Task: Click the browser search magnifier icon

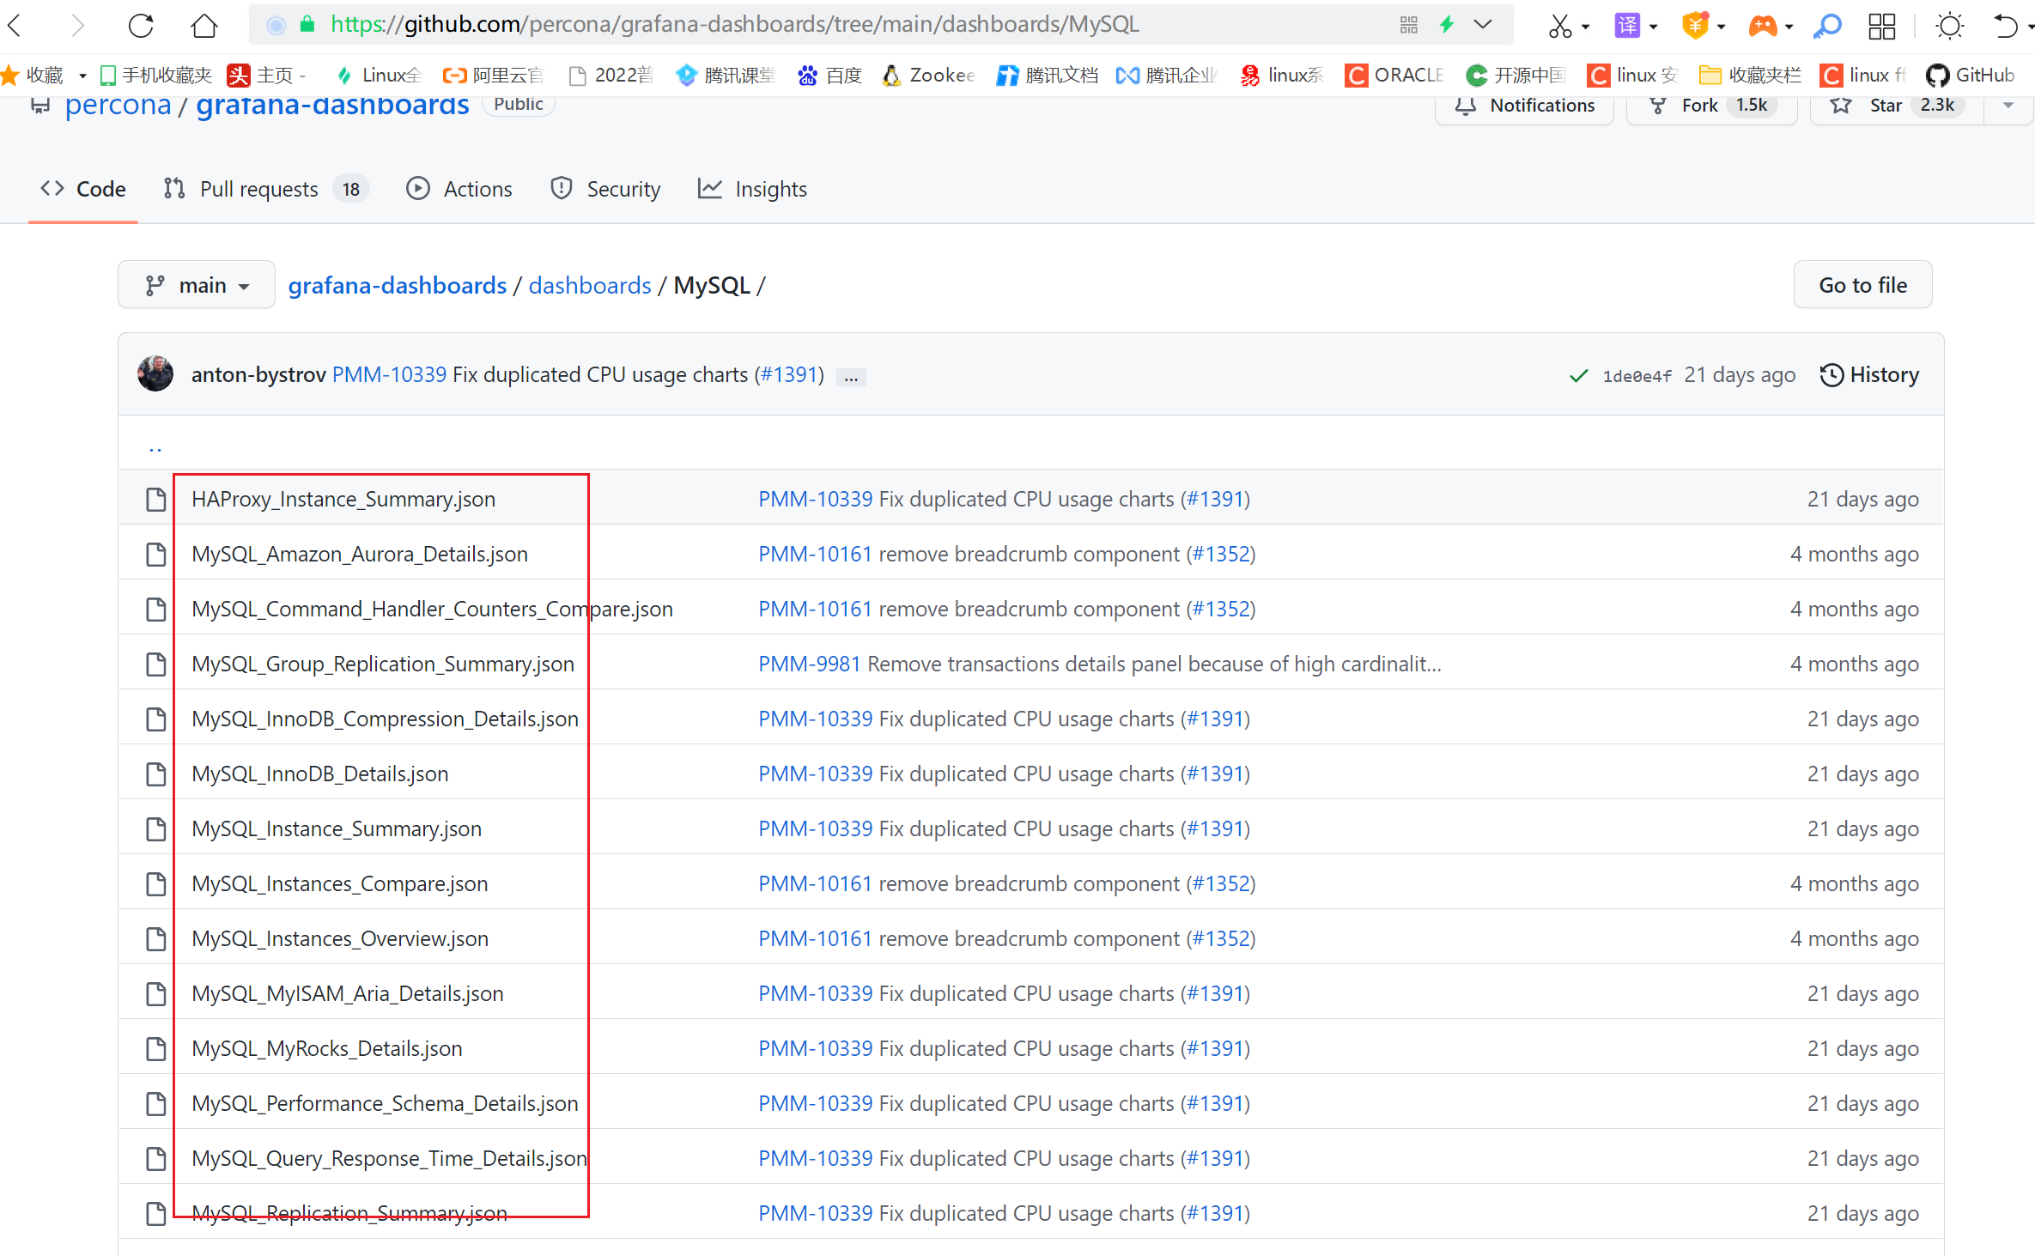Action: click(1828, 26)
